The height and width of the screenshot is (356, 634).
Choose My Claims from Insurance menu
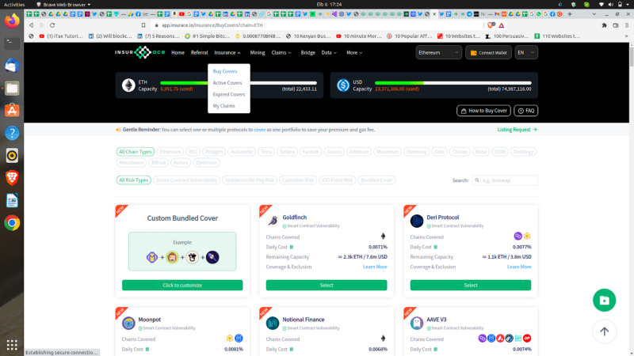tap(223, 106)
